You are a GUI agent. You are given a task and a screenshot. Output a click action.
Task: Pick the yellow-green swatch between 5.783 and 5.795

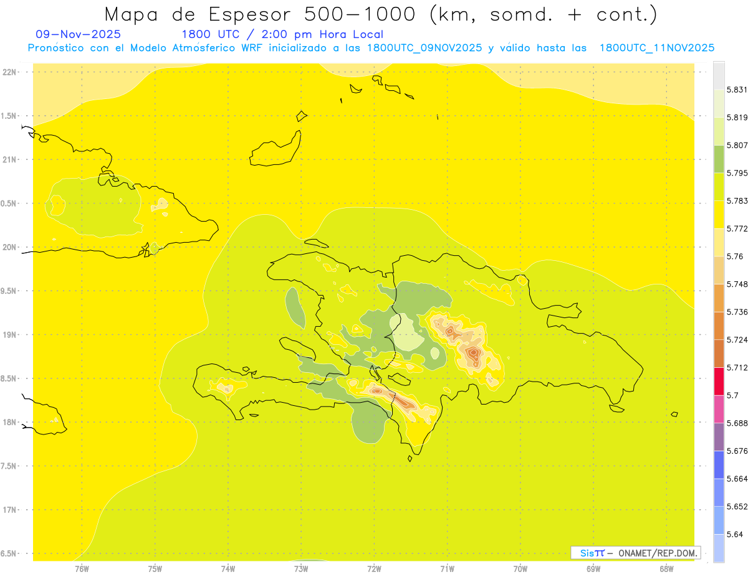click(x=719, y=187)
